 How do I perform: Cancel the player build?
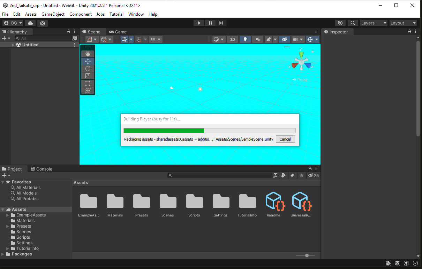coord(285,139)
